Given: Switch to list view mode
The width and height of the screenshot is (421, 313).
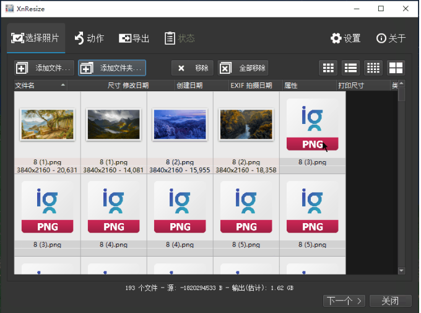Looking at the screenshot, I should click(x=350, y=68).
